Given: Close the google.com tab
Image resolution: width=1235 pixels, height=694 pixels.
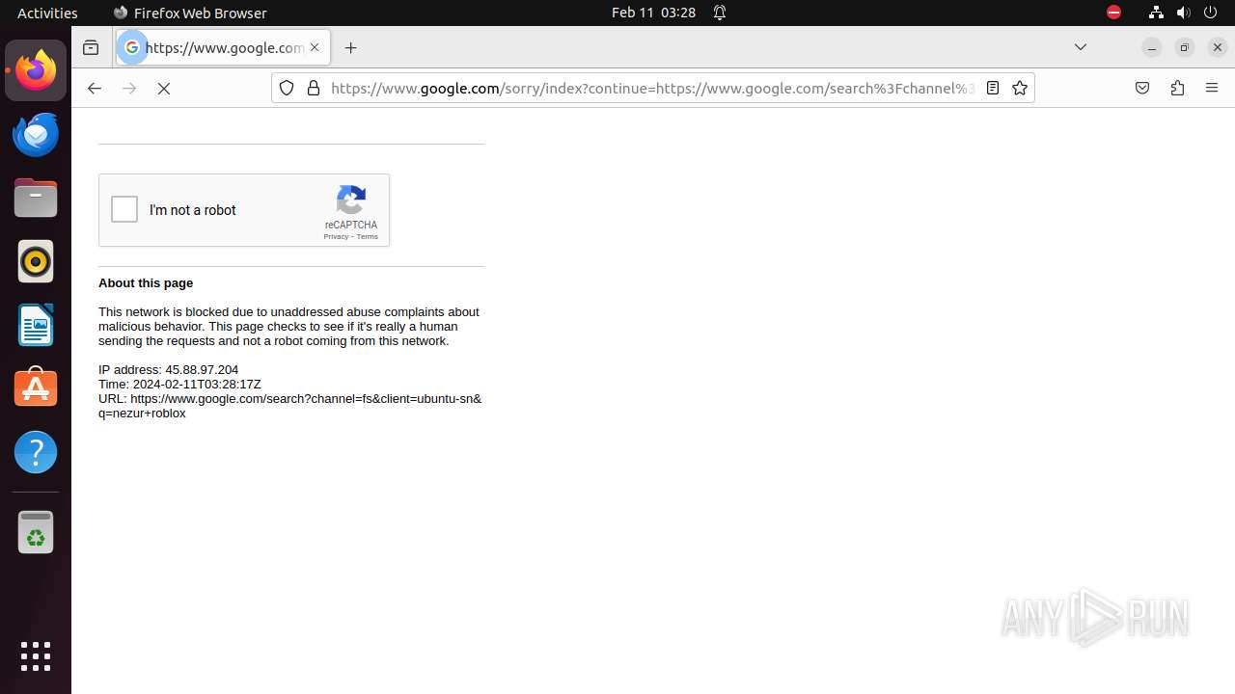Looking at the screenshot, I should tap(315, 47).
